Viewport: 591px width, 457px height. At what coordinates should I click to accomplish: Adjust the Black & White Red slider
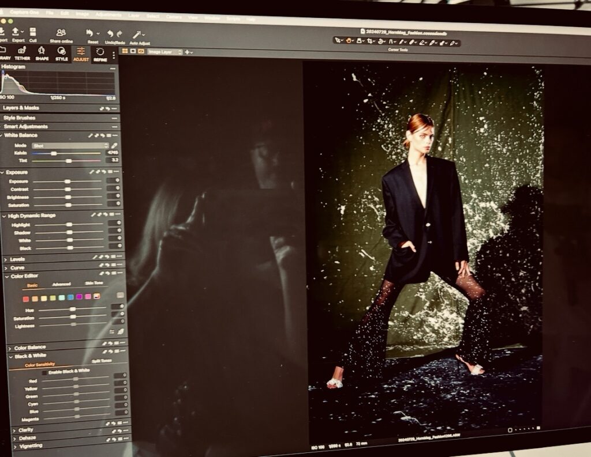tap(76, 379)
